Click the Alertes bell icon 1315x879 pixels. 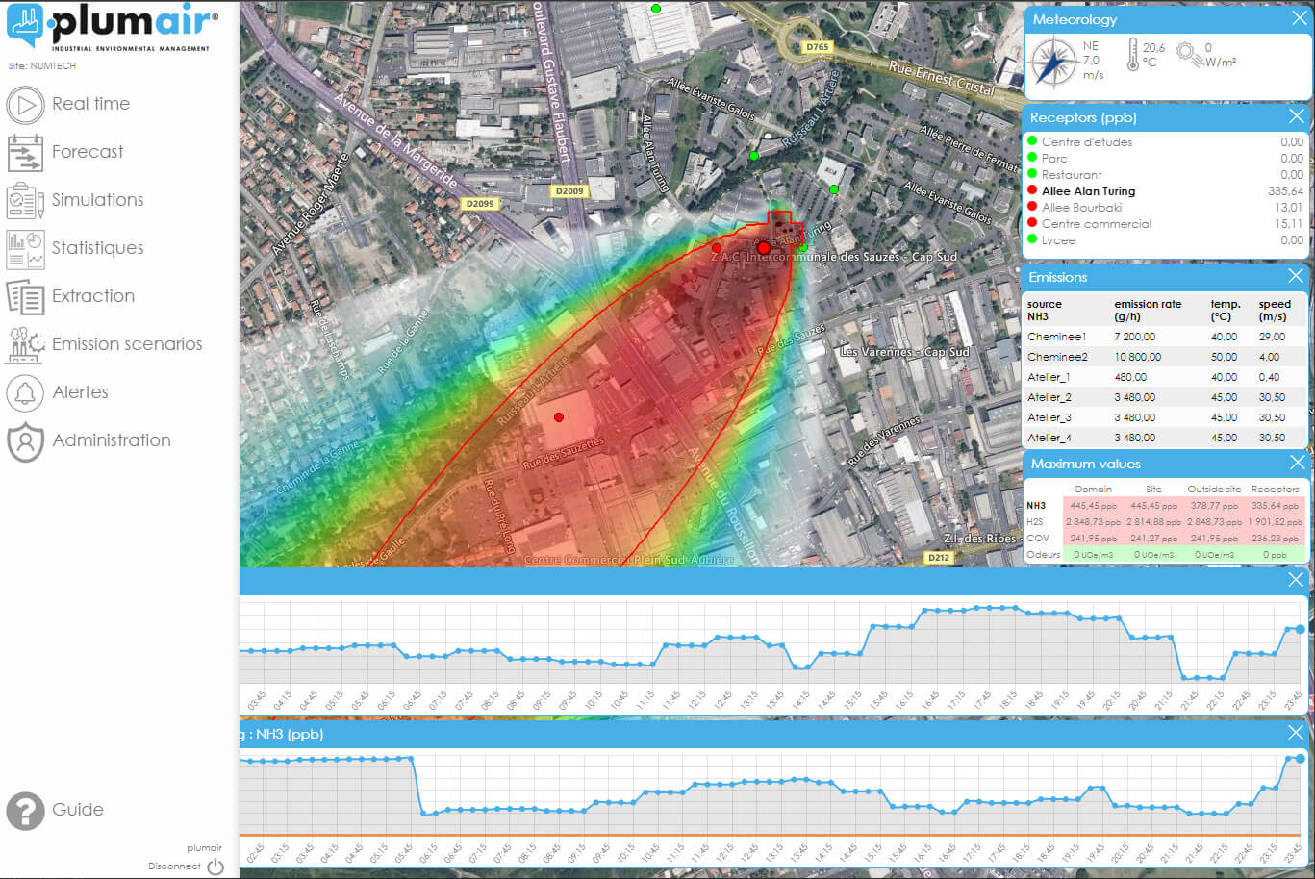[26, 392]
